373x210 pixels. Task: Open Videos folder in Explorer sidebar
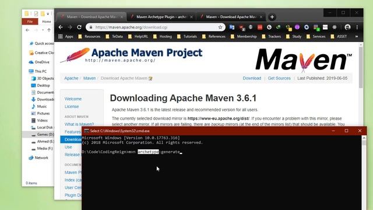point(40,121)
